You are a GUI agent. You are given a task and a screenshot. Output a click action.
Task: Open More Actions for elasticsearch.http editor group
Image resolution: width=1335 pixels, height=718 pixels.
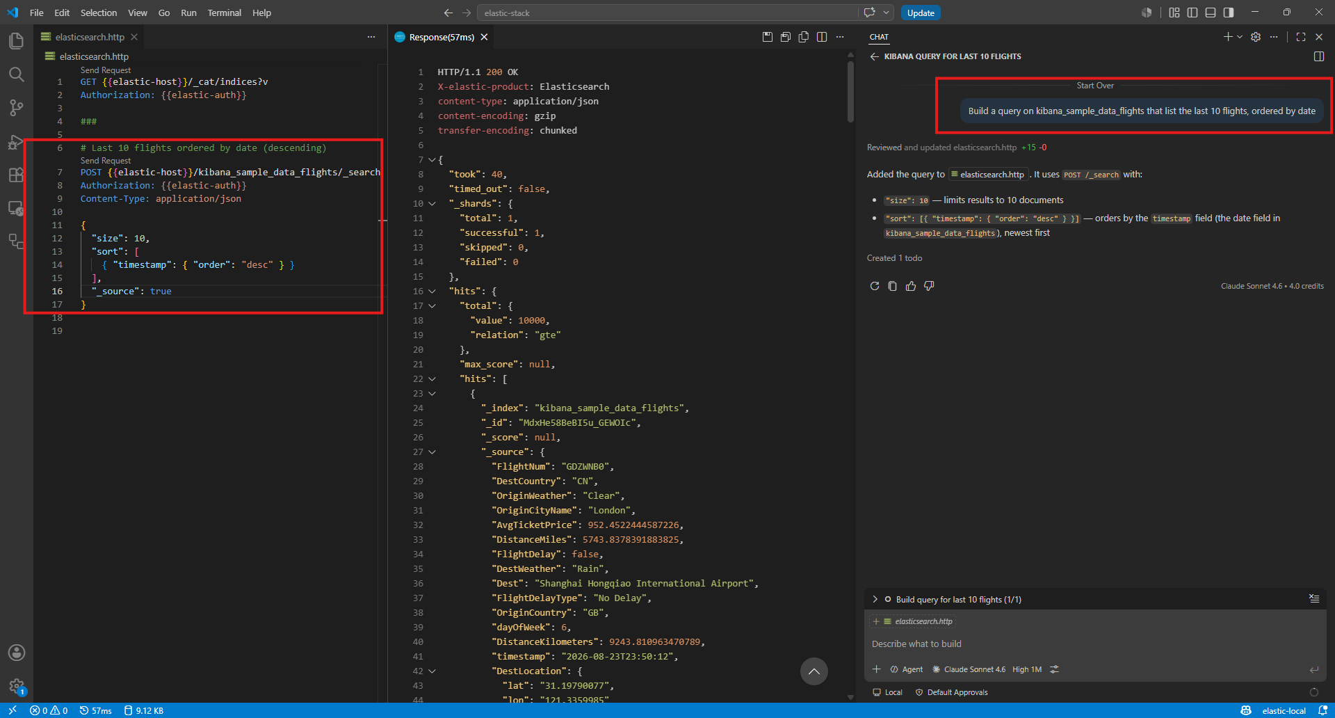pos(371,37)
